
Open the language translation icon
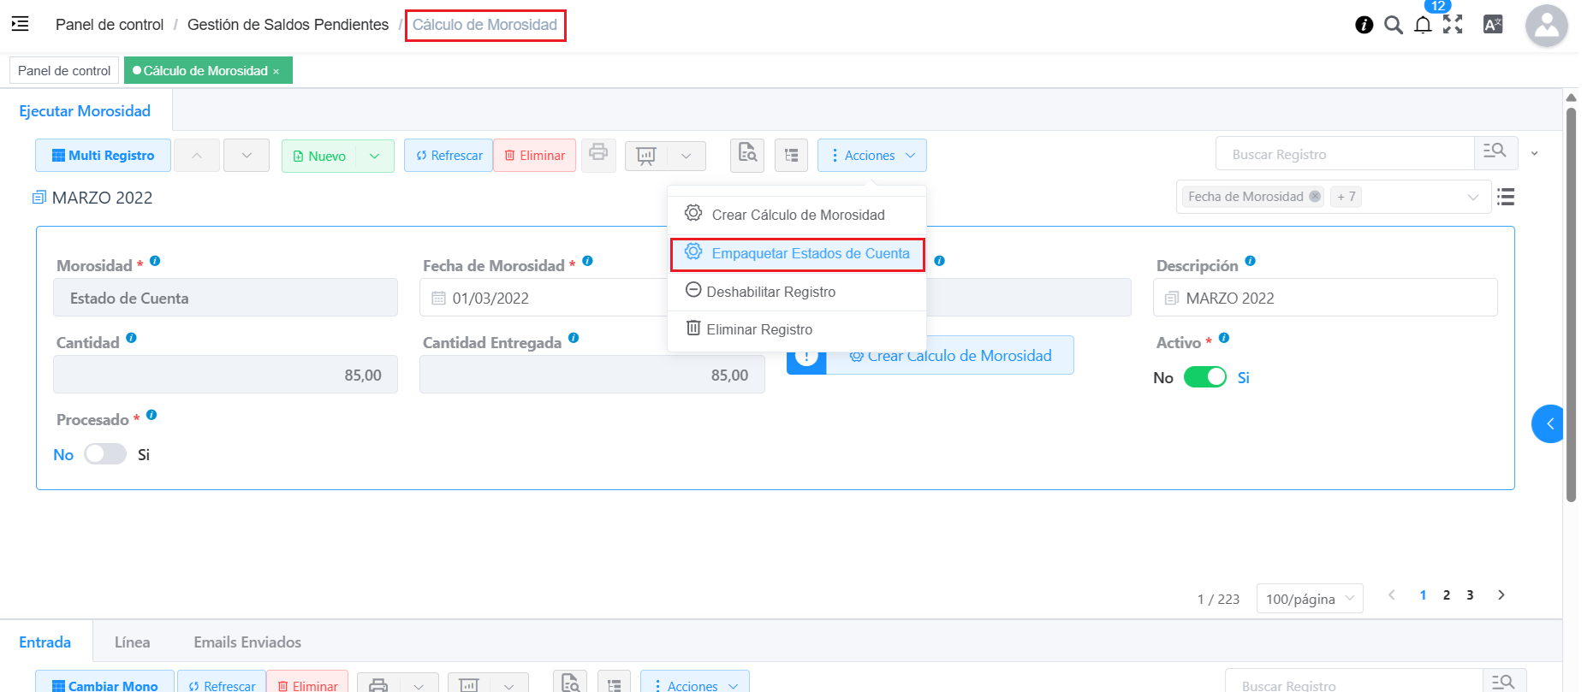pyautogui.click(x=1493, y=25)
